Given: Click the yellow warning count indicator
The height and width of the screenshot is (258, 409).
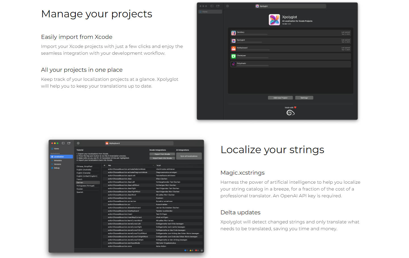Looking at the screenshot, I should [191, 250].
